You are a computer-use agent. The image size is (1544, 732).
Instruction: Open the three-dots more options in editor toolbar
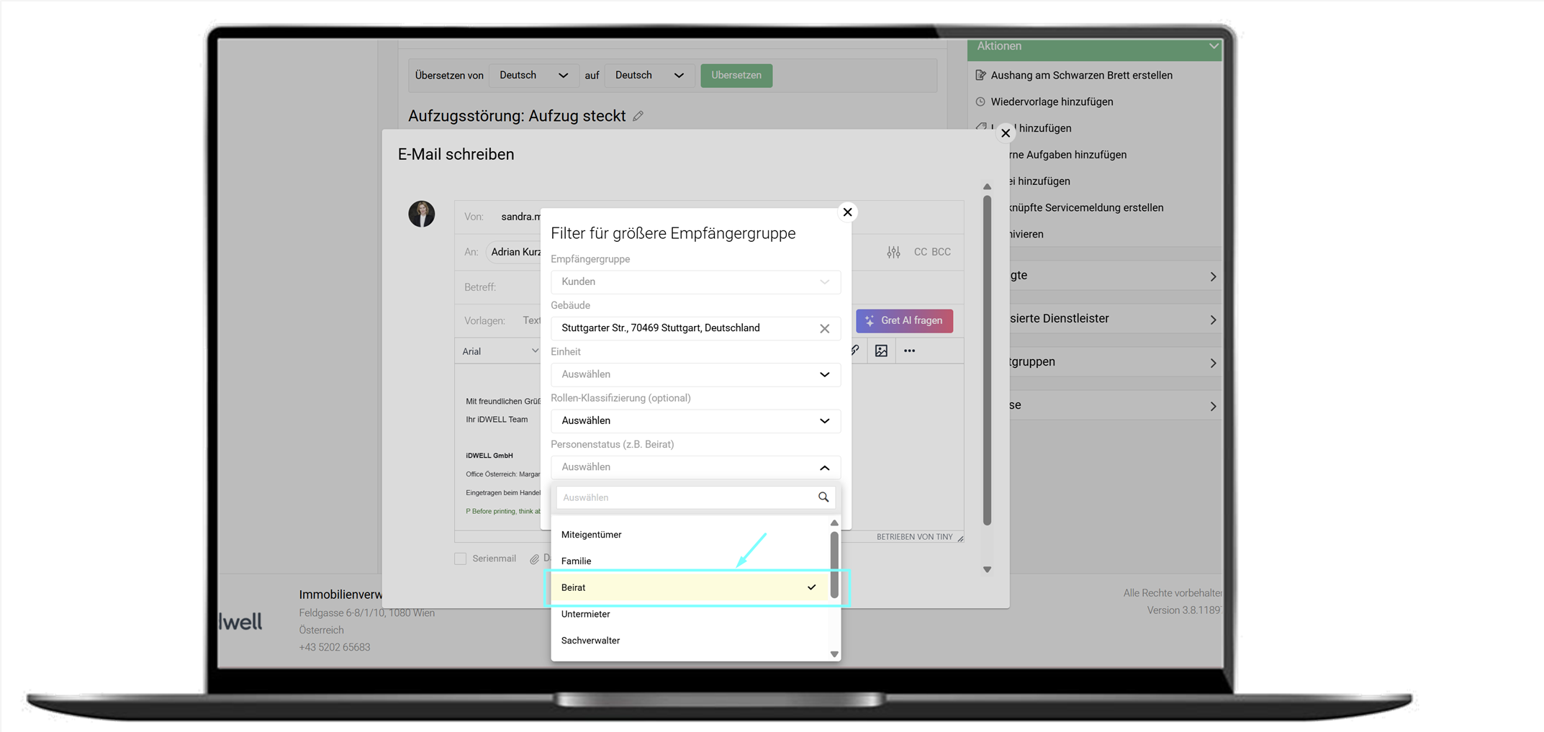910,351
